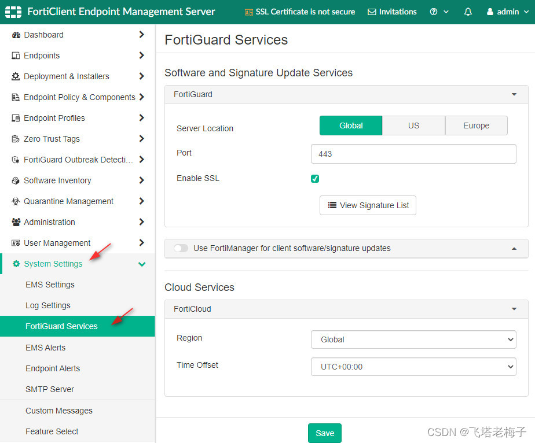
Task: Open help menu dropdown arrow
Action: [x=446, y=12]
